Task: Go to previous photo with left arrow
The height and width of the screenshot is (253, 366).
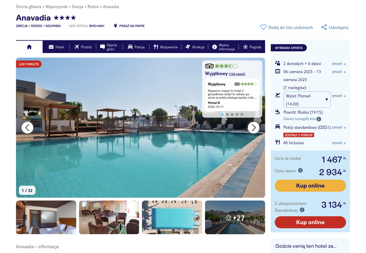Action: pyautogui.click(x=27, y=128)
